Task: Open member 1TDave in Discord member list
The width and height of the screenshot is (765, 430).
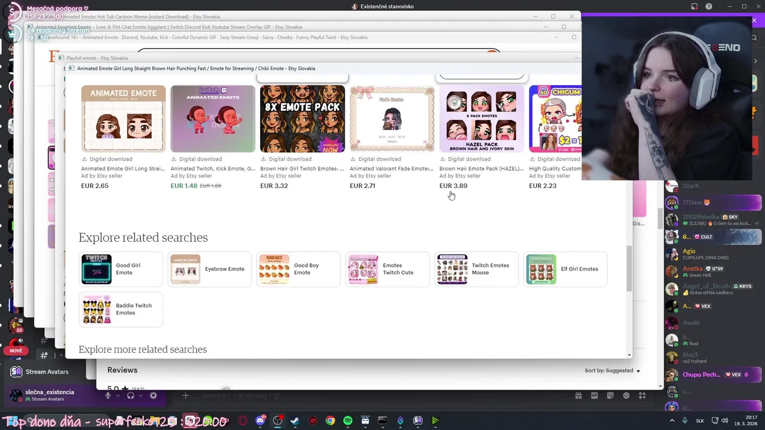Action: tap(712, 202)
